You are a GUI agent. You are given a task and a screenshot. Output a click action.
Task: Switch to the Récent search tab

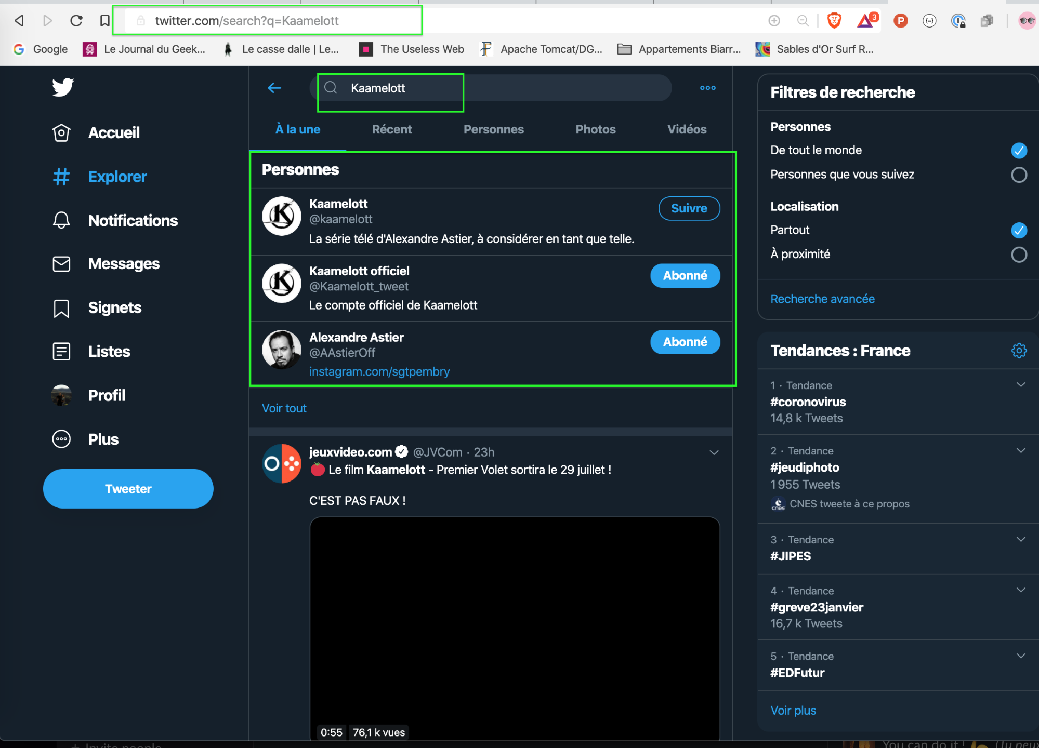pos(392,129)
